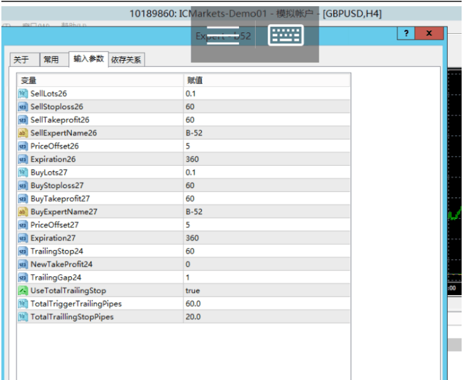Image resolution: width=463 pixels, height=380 pixels.
Task: Click the UseTotalTrailingStop boolean icon
Action: click(x=22, y=290)
